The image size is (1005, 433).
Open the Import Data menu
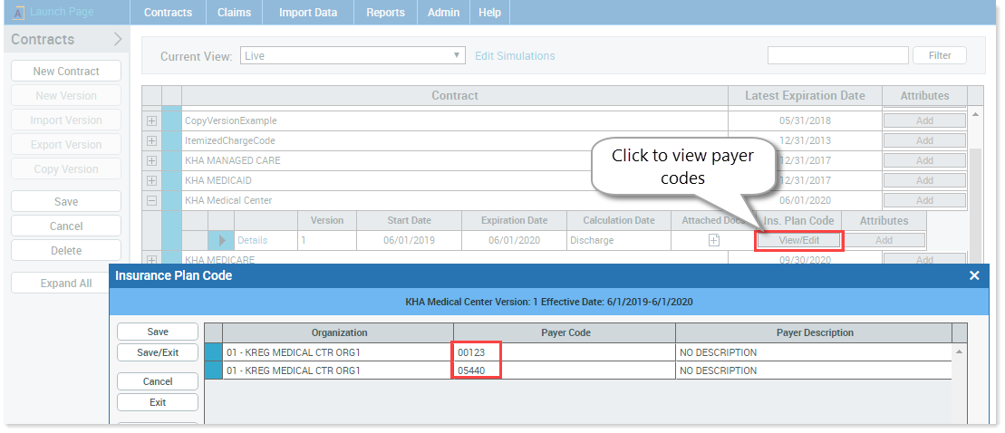point(307,12)
